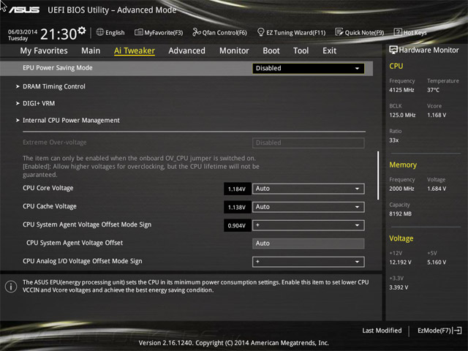Go to the Advanced tab
Viewport: 468px width, 351px height.
tap(187, 50)
